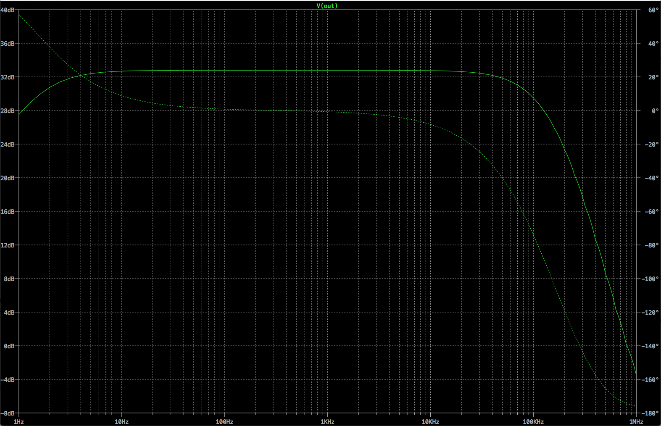Click the V(out) trace label
This screenshot has height=426, width=661.
(x=327, y=6)
